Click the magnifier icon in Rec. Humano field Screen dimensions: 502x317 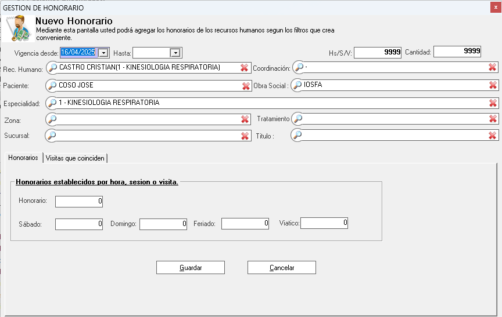click(x=52, y=68)
